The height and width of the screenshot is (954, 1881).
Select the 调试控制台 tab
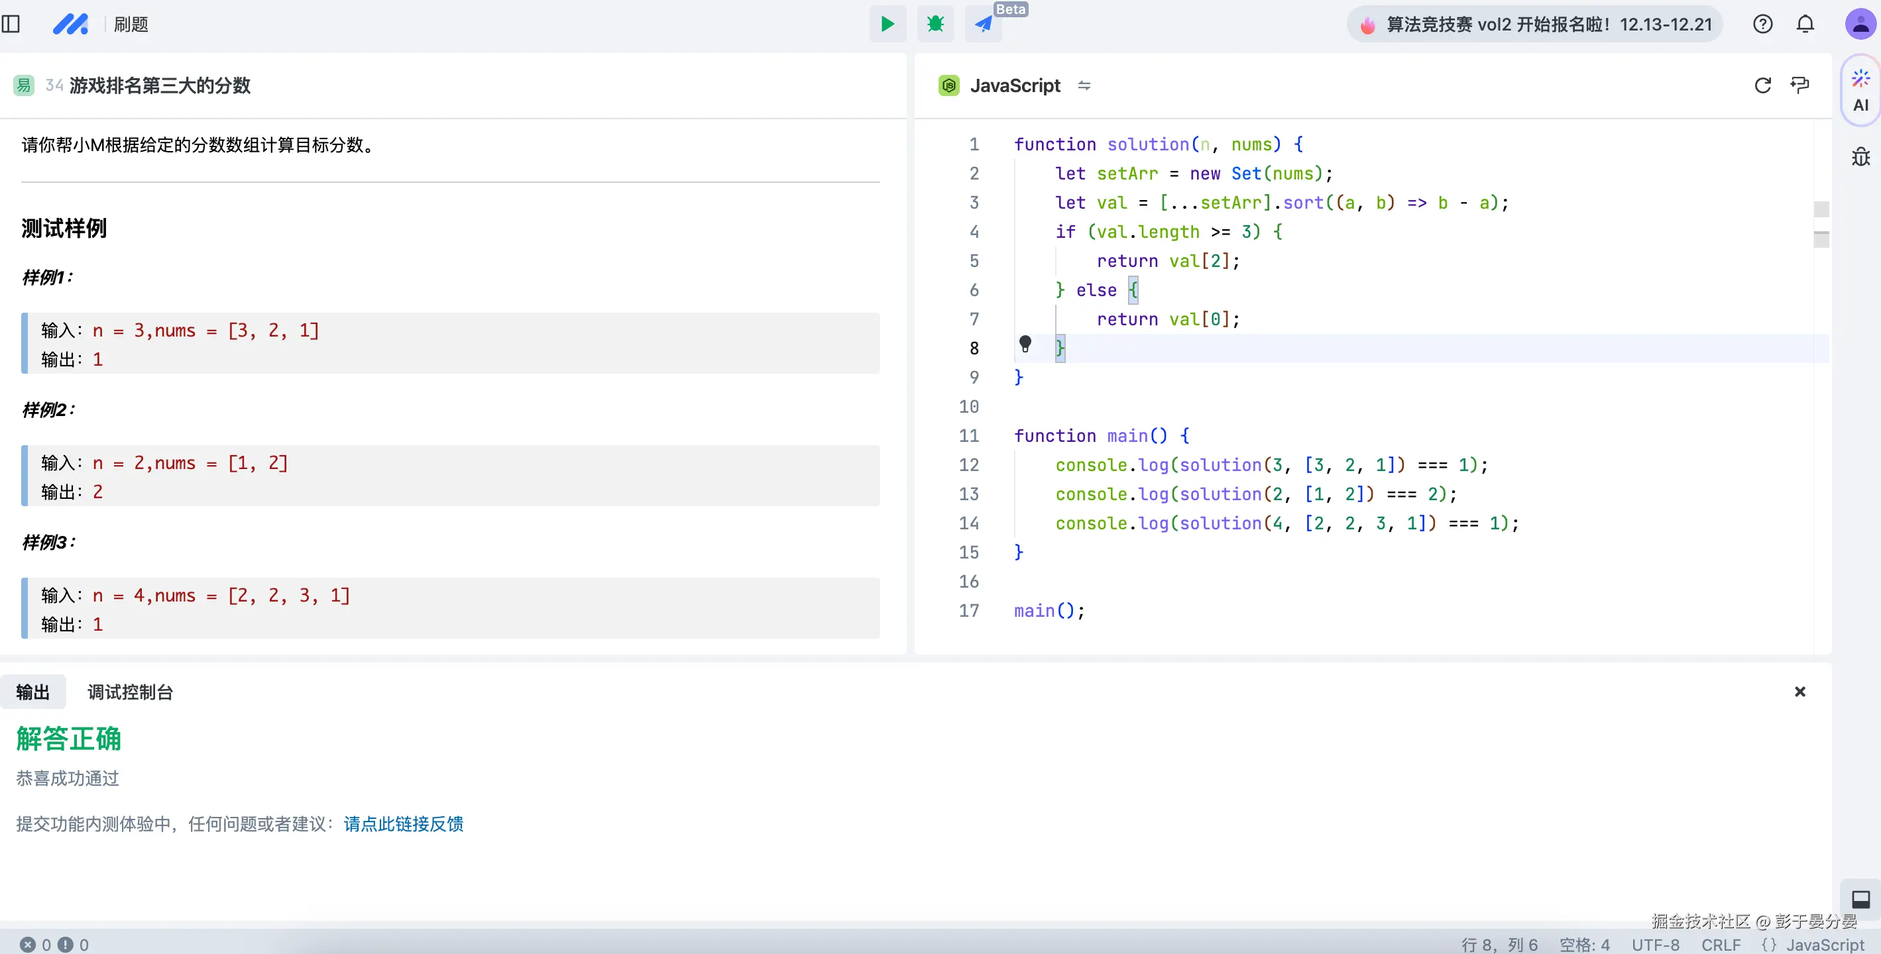tap(130, 691)
